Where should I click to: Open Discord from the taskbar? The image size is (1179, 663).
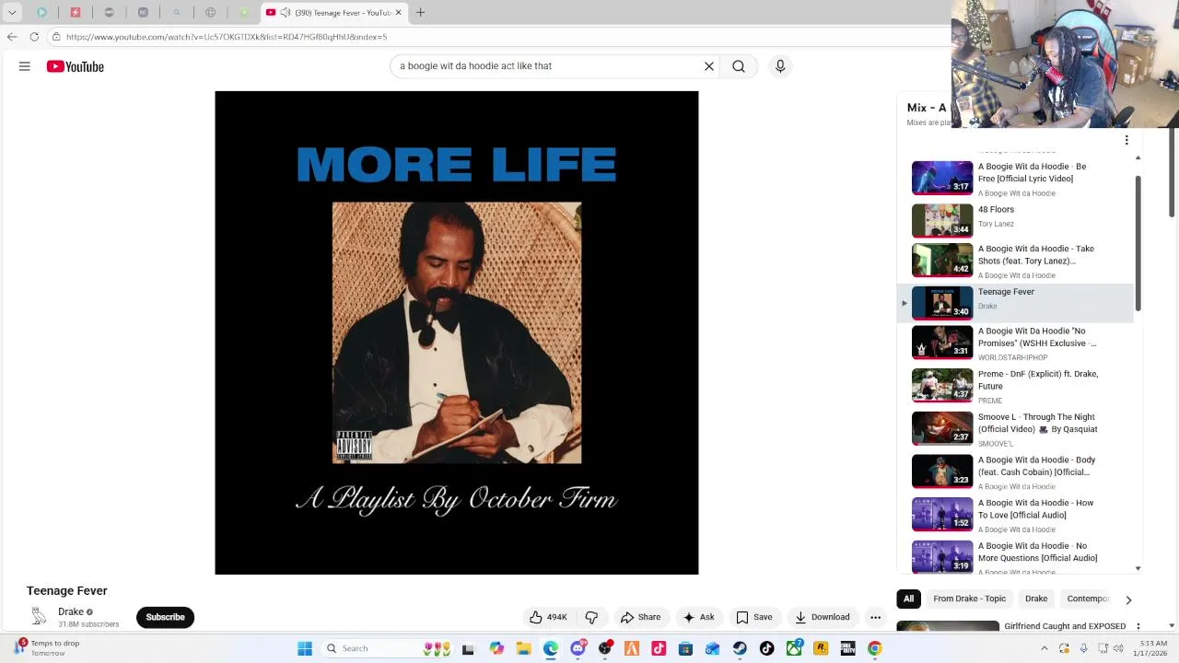(578, 648)
